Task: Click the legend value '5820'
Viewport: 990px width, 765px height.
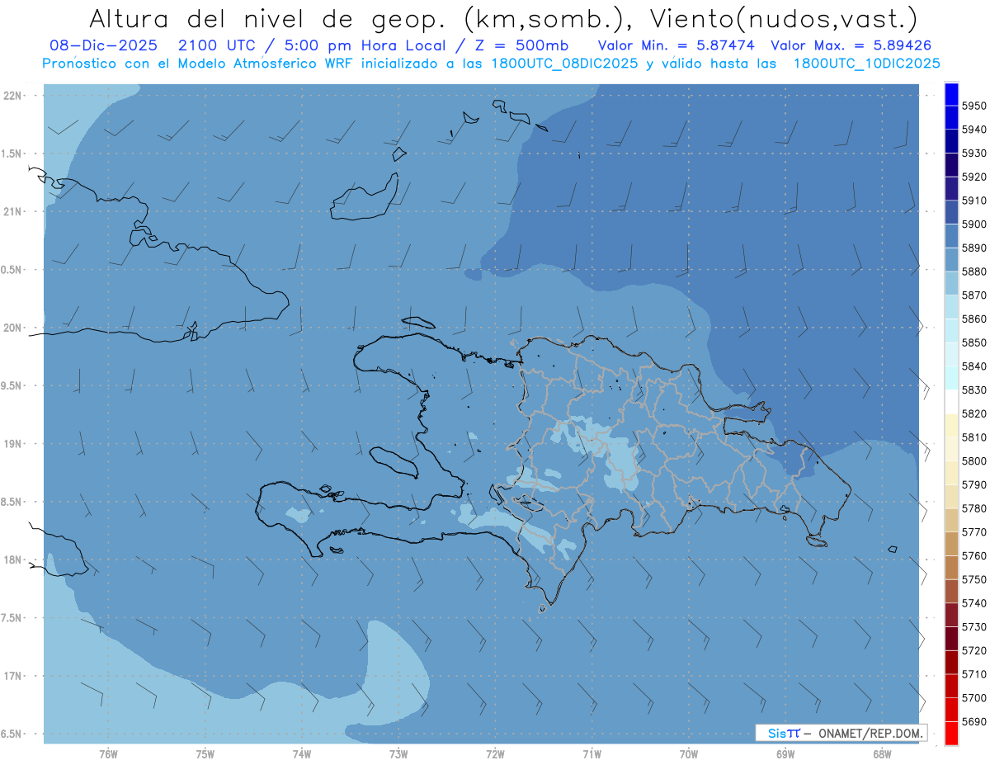Action: [x=973, y=413]
